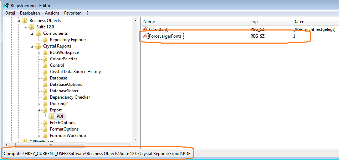Screen dimensions: 339x160
Task: Click the Daten column header
Action: pos(315,22)
